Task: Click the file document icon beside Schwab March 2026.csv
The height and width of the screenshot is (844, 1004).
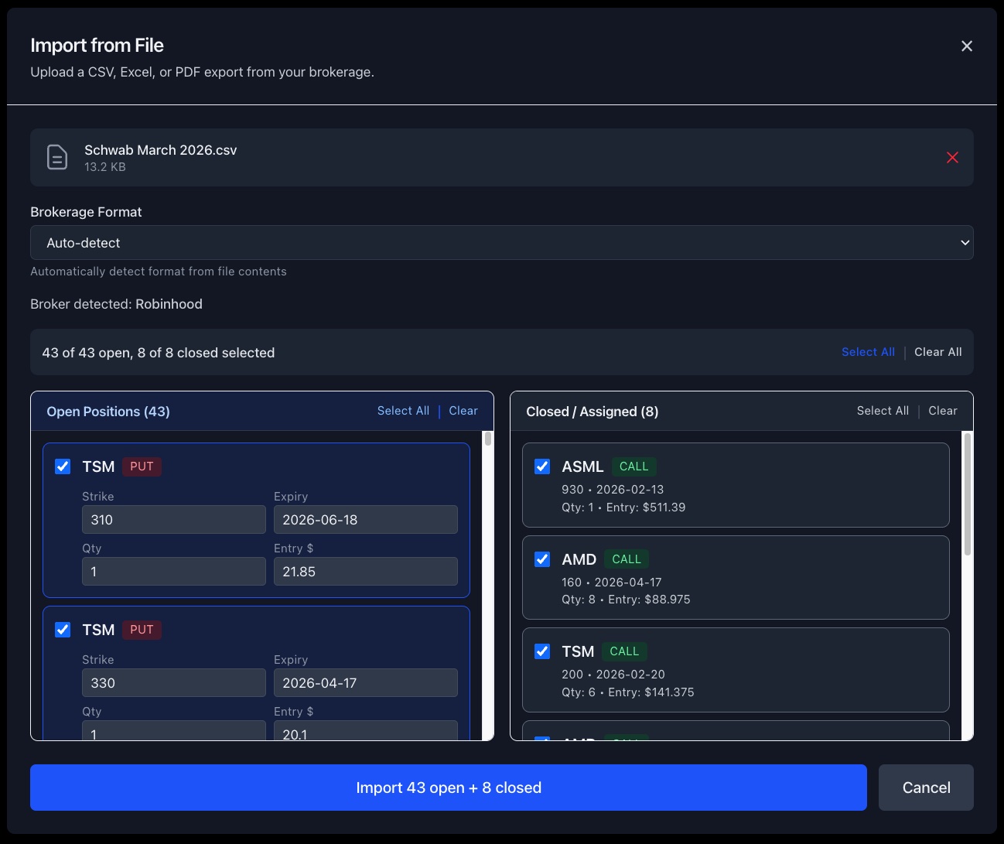Action: coord(57,157)
